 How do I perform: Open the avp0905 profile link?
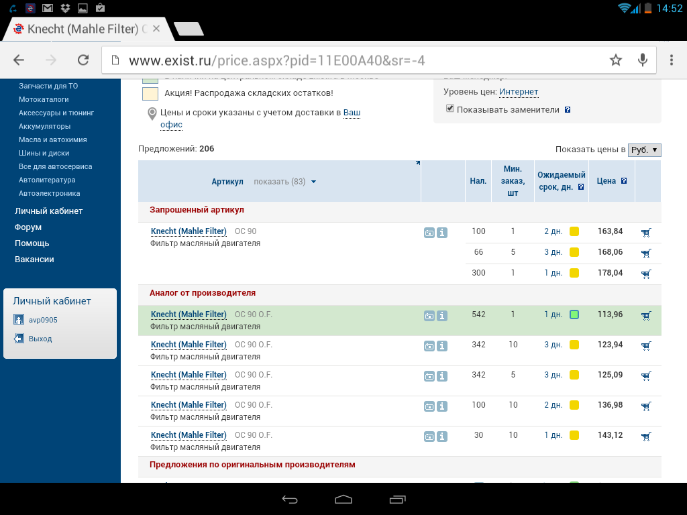coord(43,320)
